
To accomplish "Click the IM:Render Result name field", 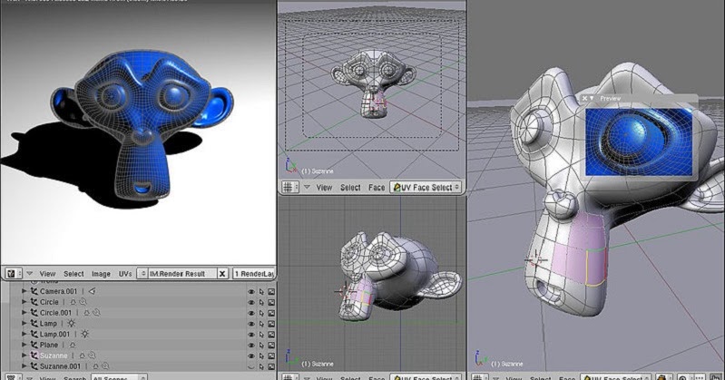I will click(x=182, y=274).
